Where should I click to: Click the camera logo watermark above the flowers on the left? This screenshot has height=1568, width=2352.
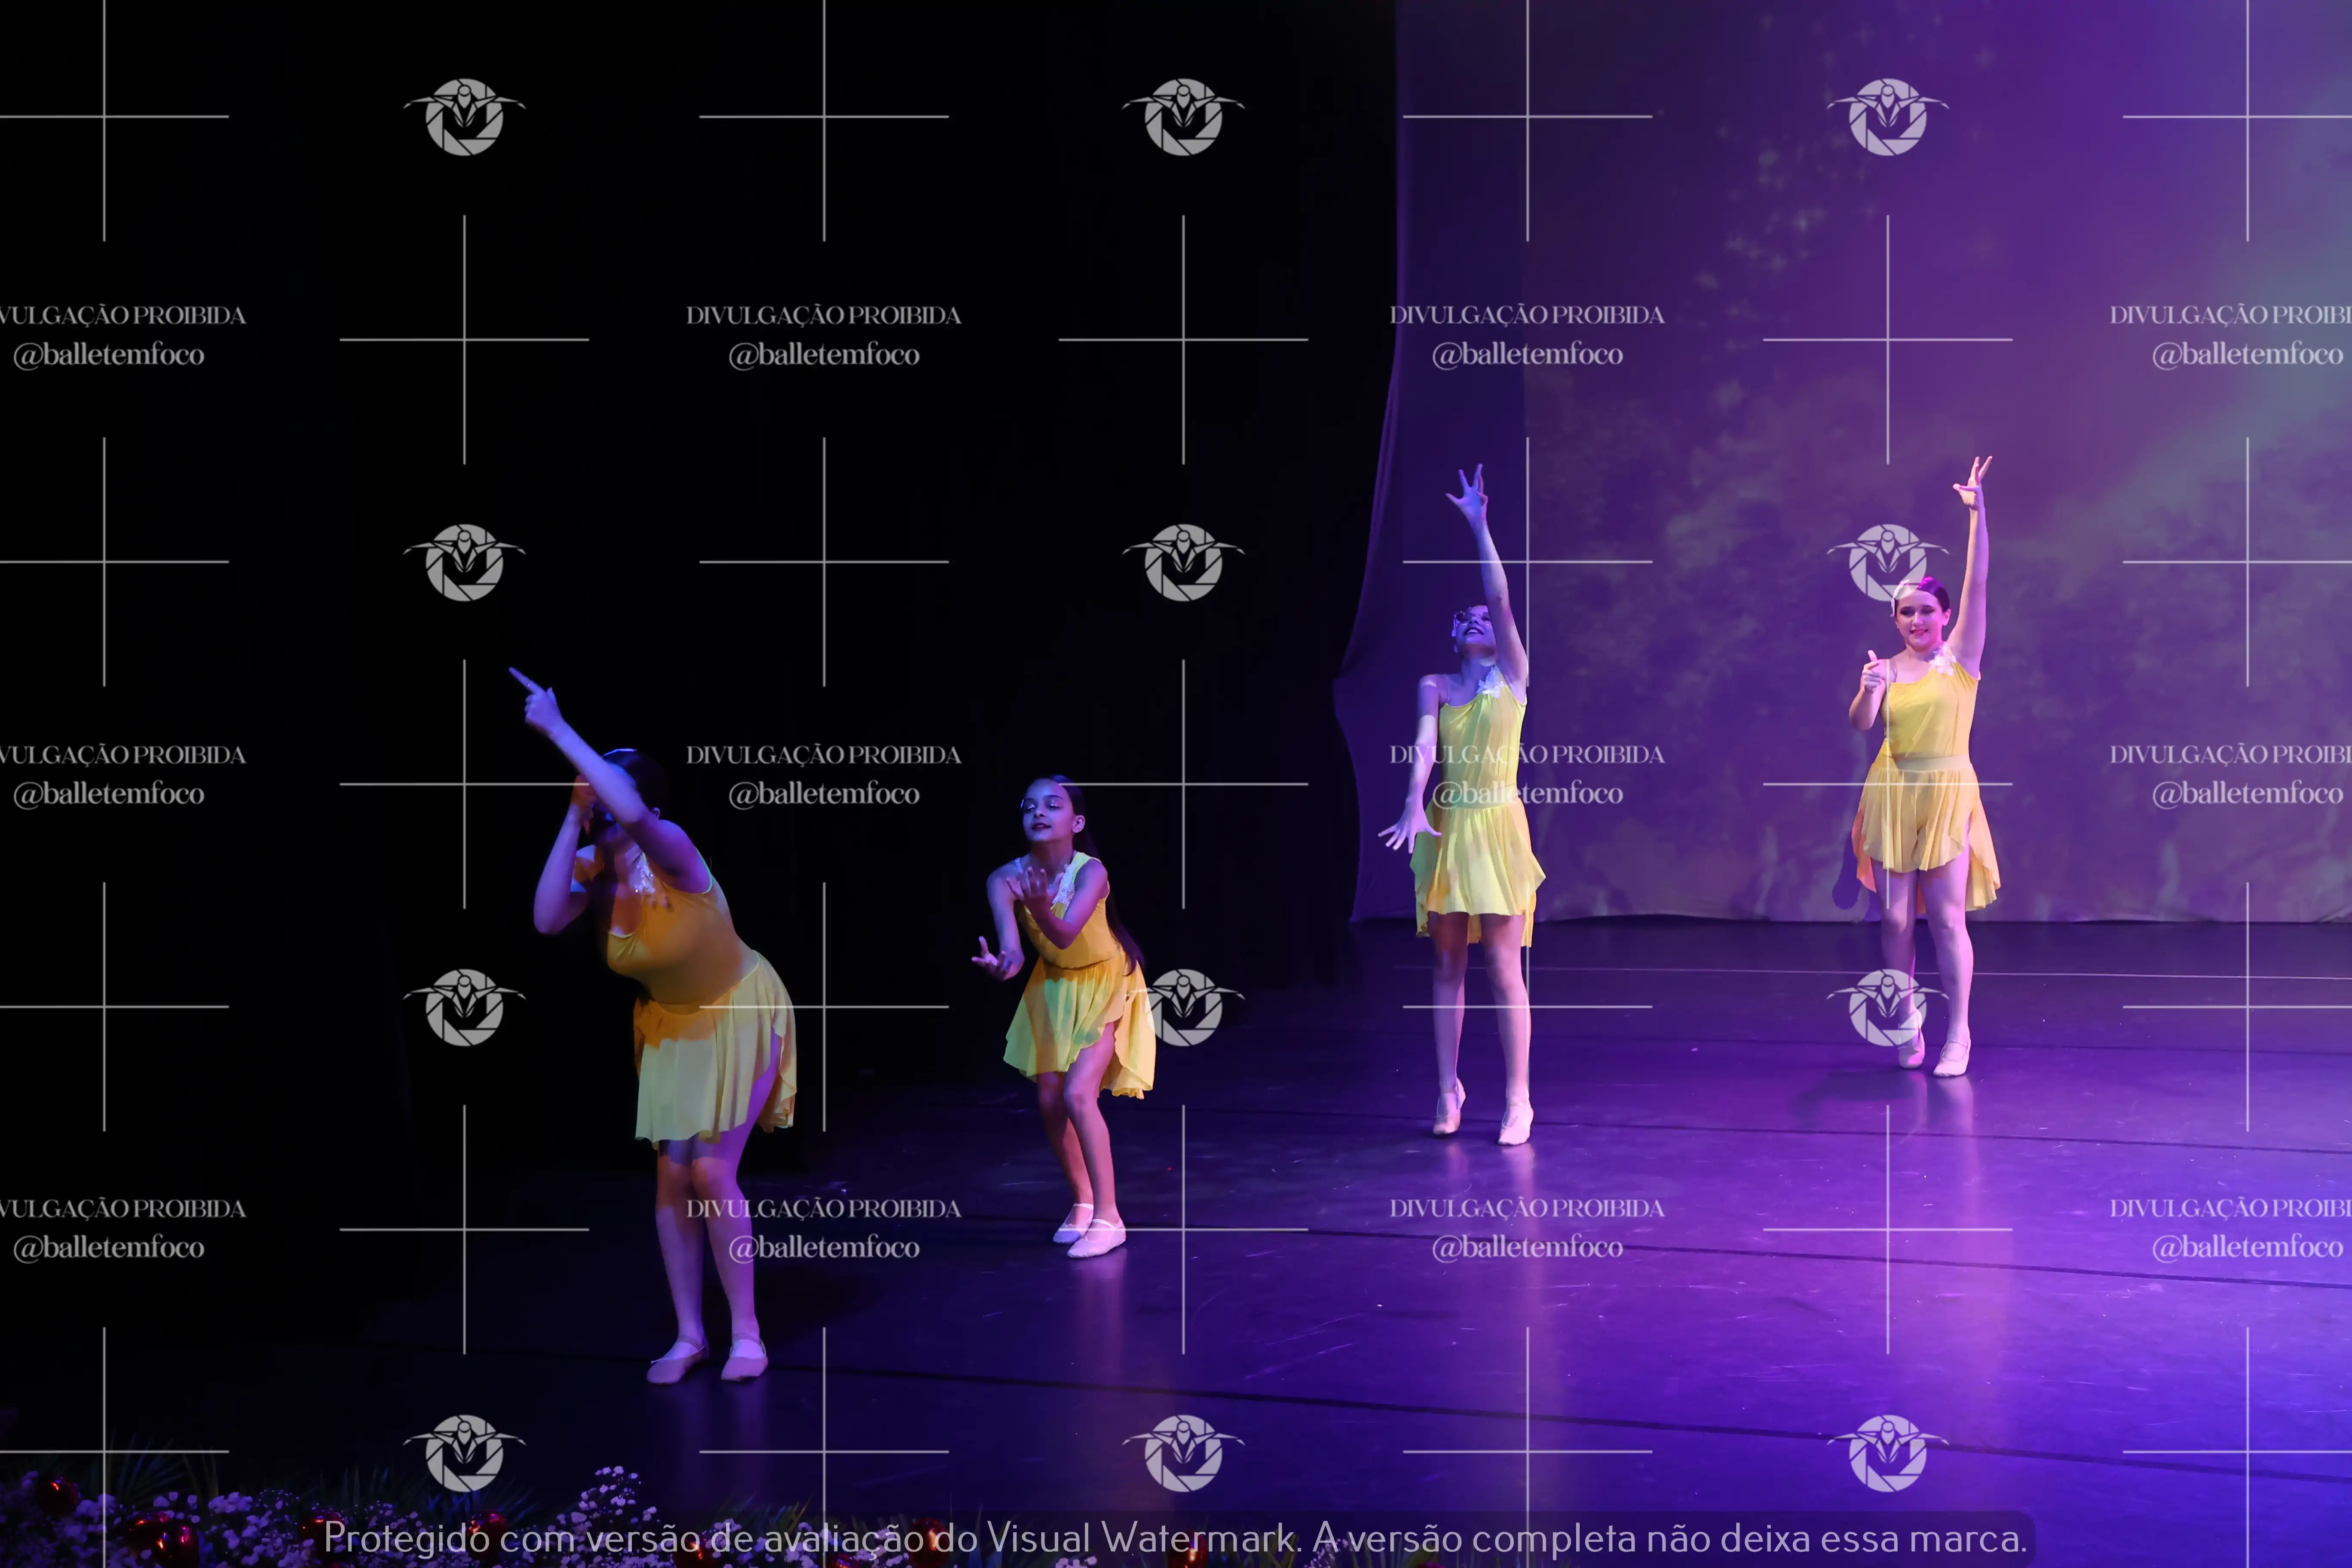464,1452
